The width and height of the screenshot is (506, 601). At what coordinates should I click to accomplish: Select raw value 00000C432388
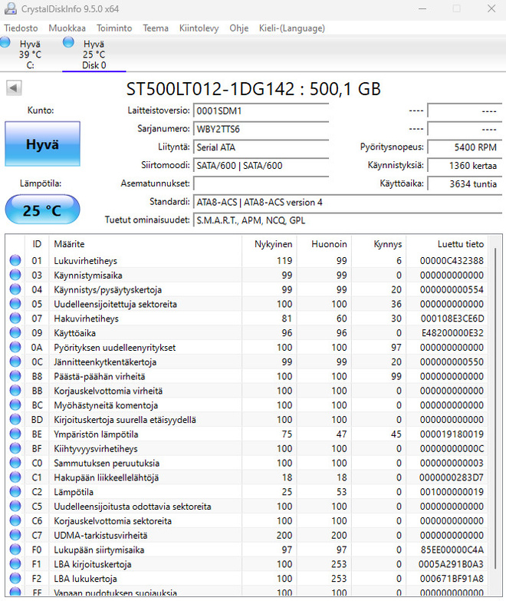click(452, 261)
